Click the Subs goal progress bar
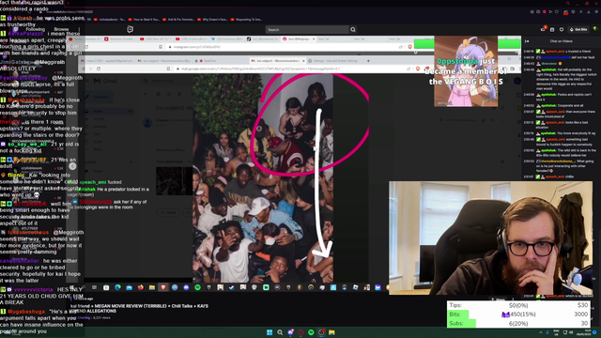The image size is (601, 338). [x=518, y=323]
